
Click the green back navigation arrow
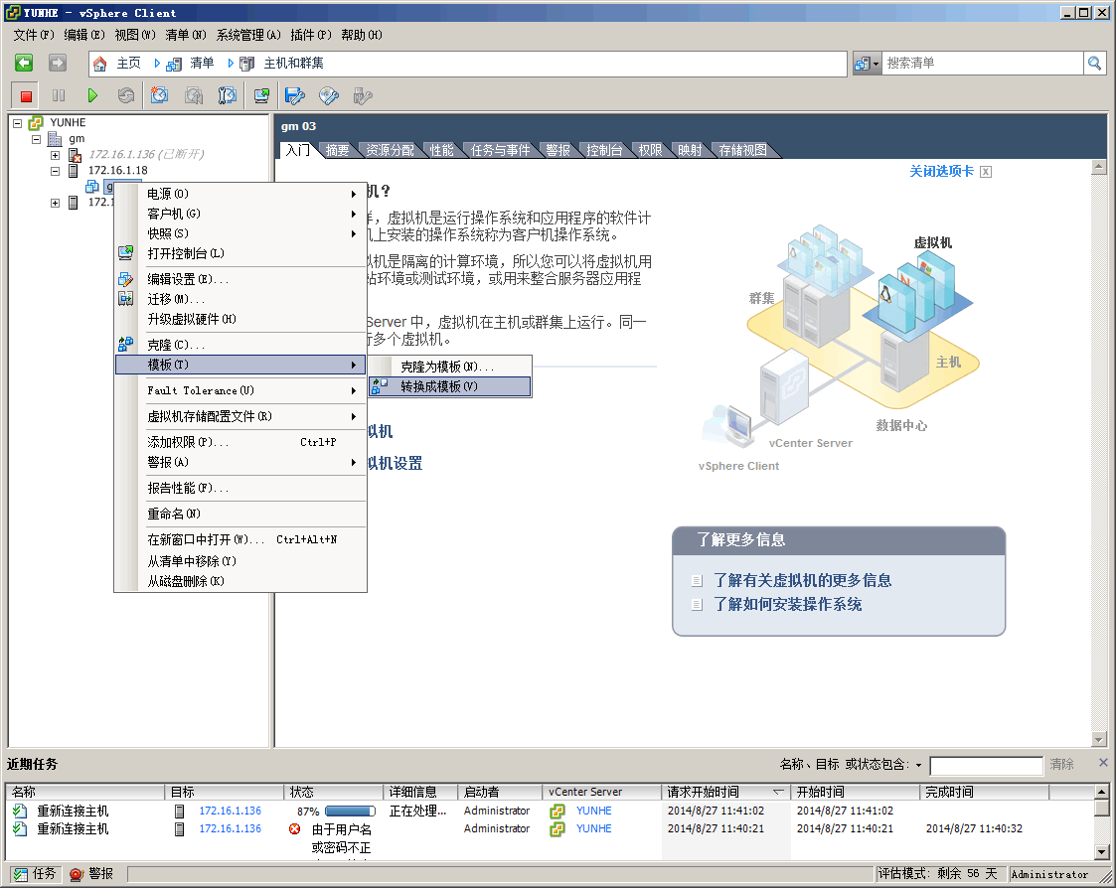[x=24, y=64]
